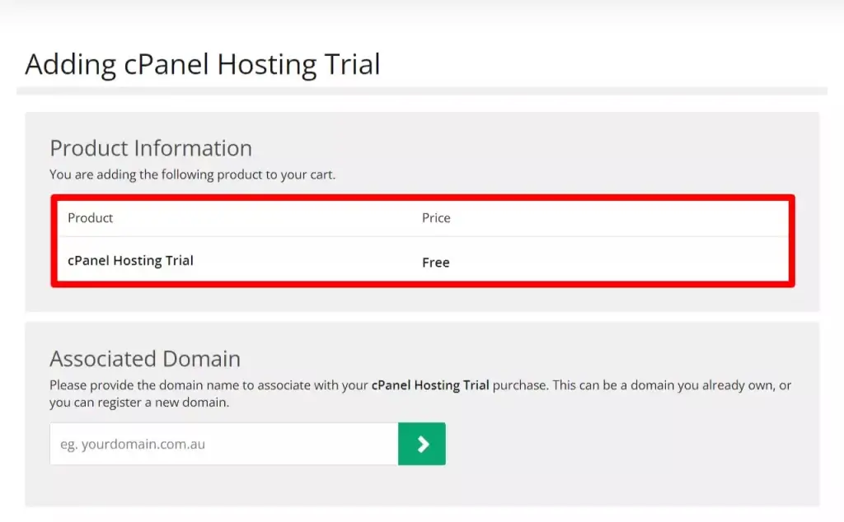Click the bold cPanel Hosting Trial text in description
844x522 pixels.
[429, 385]
